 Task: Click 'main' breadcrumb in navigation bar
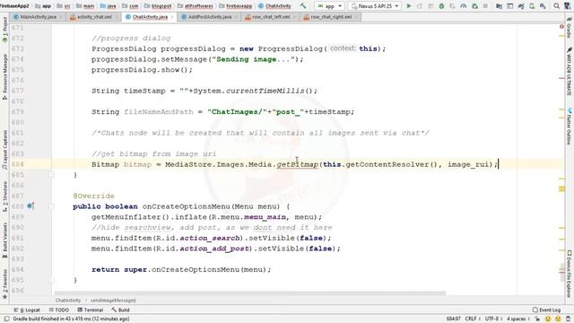pyautogui.click(x=85, y=6)
